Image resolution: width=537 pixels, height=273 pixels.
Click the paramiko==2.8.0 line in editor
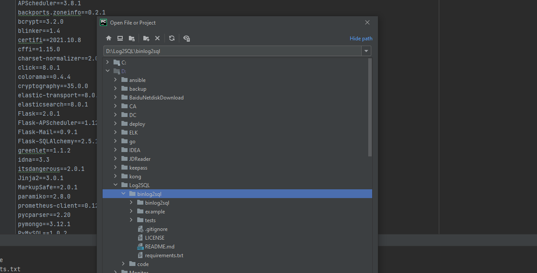coord(44,196)
